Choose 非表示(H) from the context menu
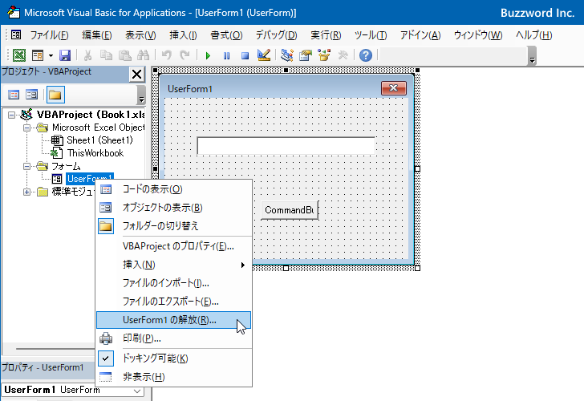 pos(174,377)
